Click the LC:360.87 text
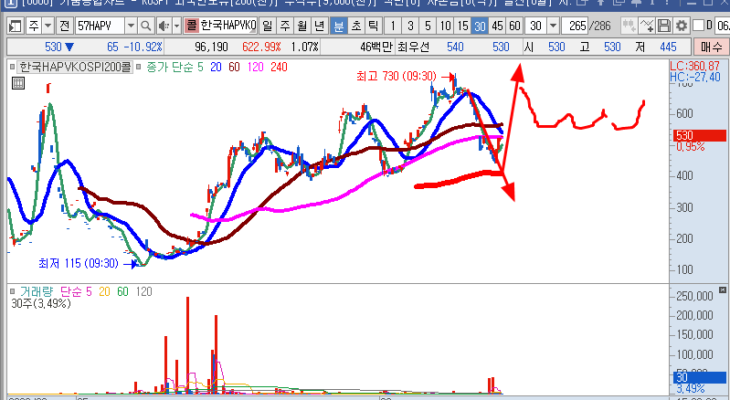This screenshot has width=730, height=400. [x=694, y=66]
